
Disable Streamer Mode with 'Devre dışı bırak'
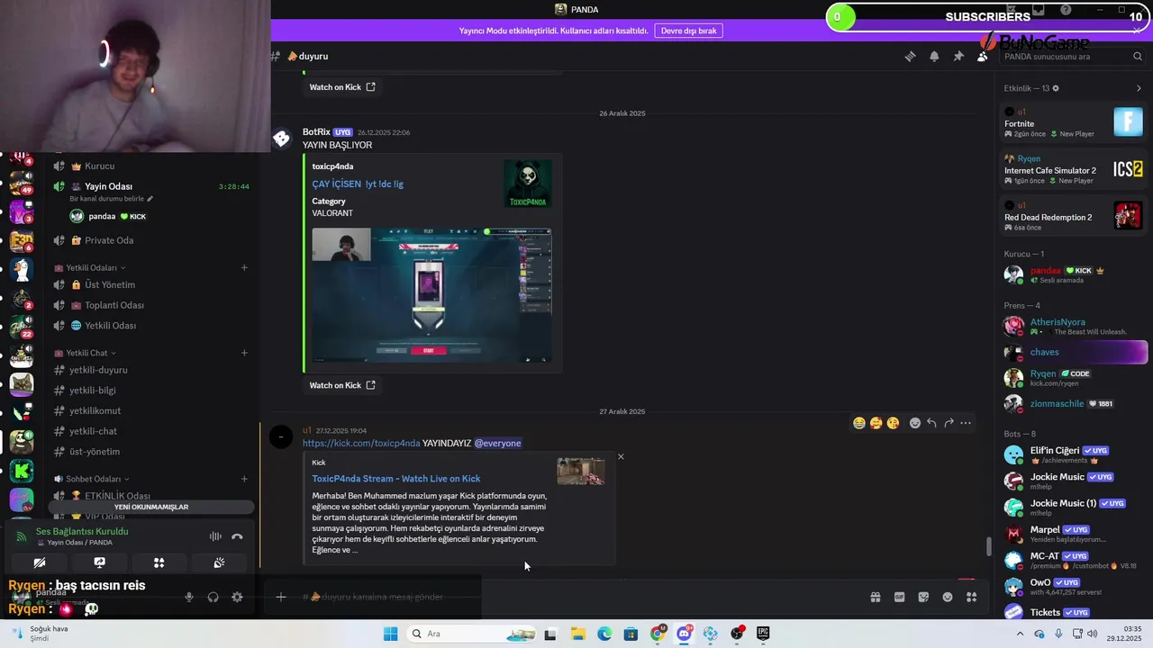[688, 31]
